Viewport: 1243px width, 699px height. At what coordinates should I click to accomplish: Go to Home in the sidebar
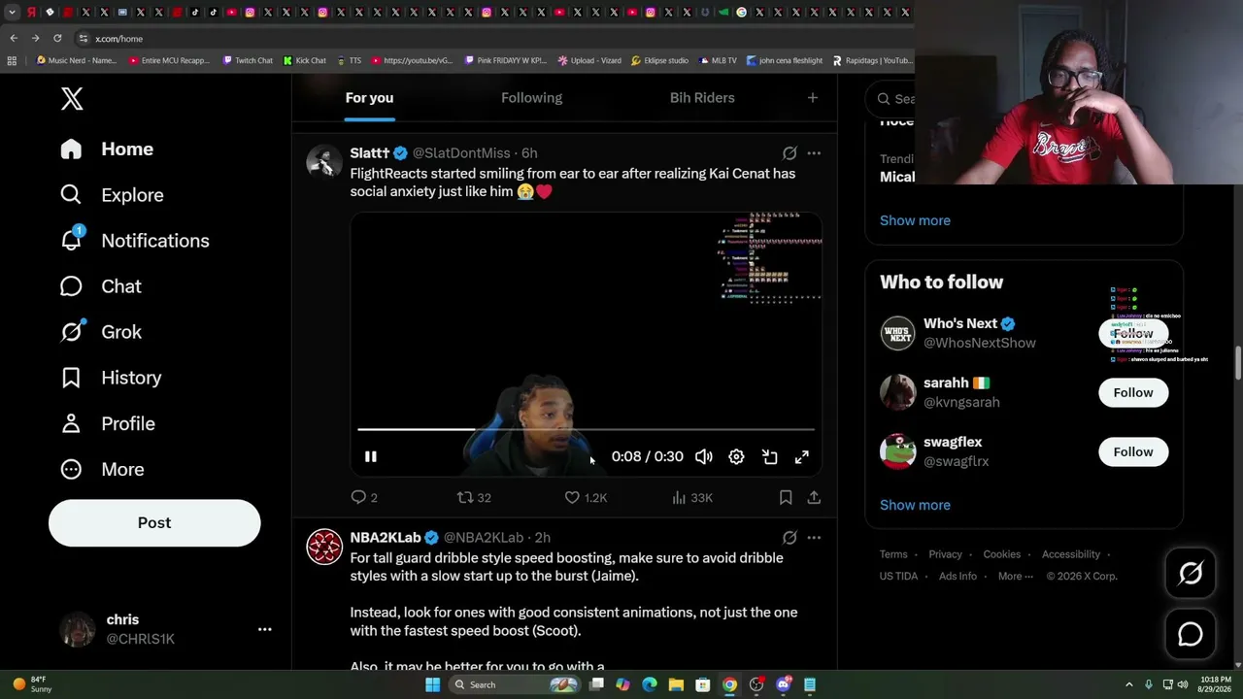pos(107,149)
